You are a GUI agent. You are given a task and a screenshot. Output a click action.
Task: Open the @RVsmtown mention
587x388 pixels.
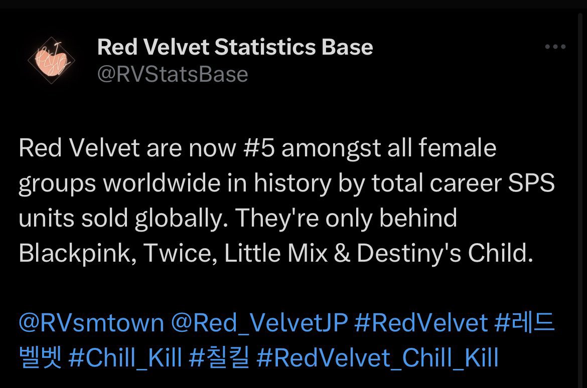[91, 322]
